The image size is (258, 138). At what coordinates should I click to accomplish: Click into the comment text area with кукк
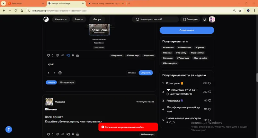coord(99,64)
